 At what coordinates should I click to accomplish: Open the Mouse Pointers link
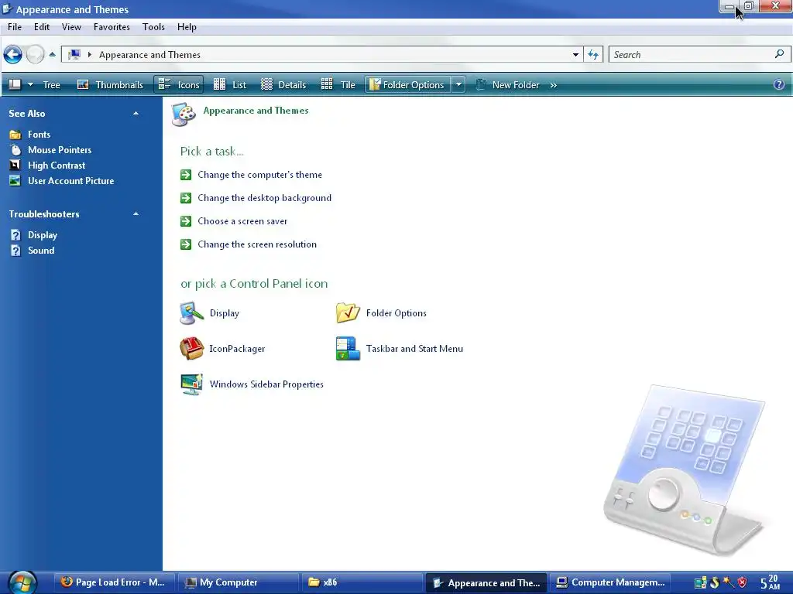click(x=60, y=150)
